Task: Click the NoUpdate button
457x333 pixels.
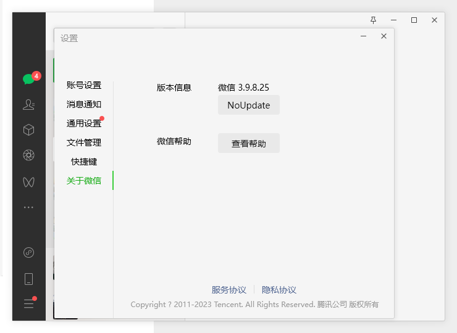Action: [x=248, y=105]
